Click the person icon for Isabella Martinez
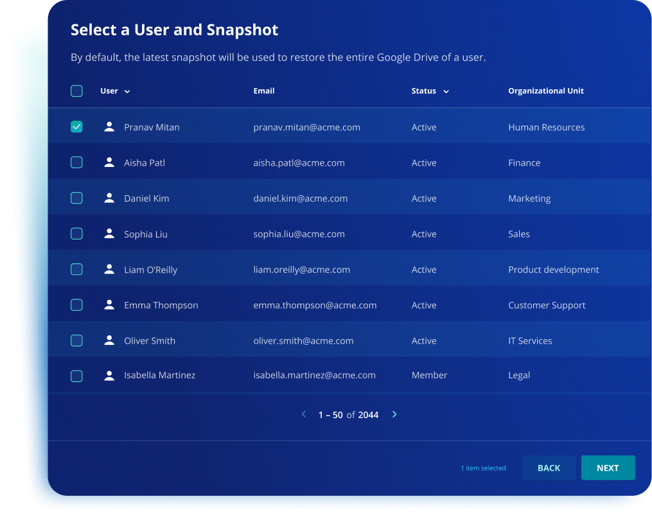Screen dimensions: 652x515 tap(109, 376)
